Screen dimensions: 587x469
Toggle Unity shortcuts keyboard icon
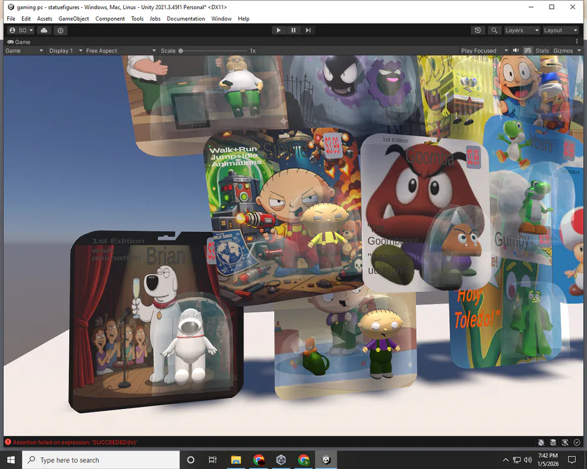(x=528, y=51)
